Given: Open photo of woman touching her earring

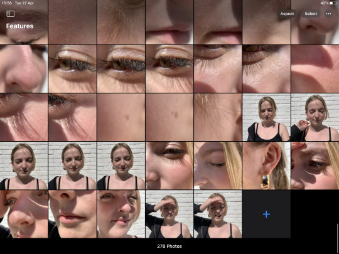Looking at the screenshot, I should click(x=315, y=117).
